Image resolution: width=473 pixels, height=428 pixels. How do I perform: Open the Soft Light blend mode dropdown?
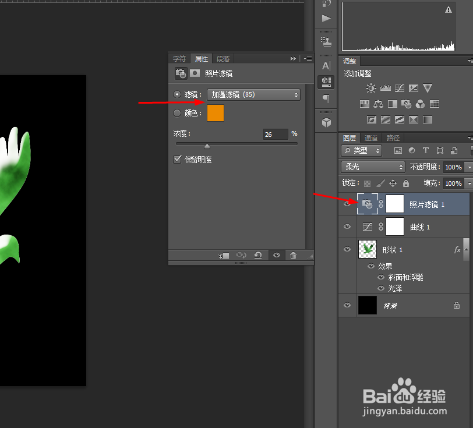click(x=373, y=167)
